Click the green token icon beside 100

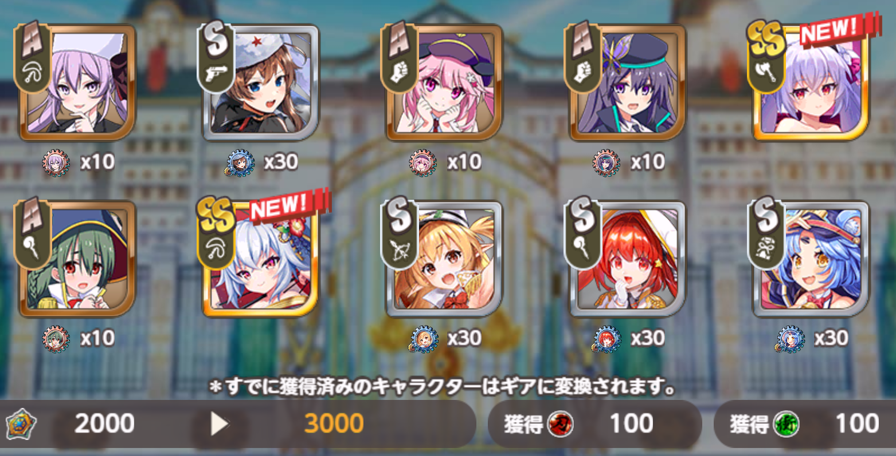pyautogui.click(x=786, y=424)
